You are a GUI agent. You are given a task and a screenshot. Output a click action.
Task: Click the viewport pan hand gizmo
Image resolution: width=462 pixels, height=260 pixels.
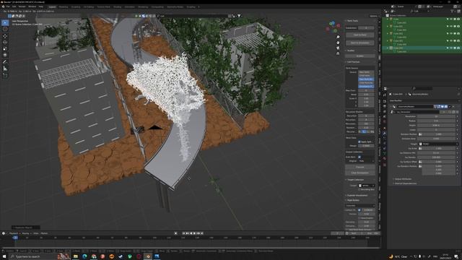(338, 43)
